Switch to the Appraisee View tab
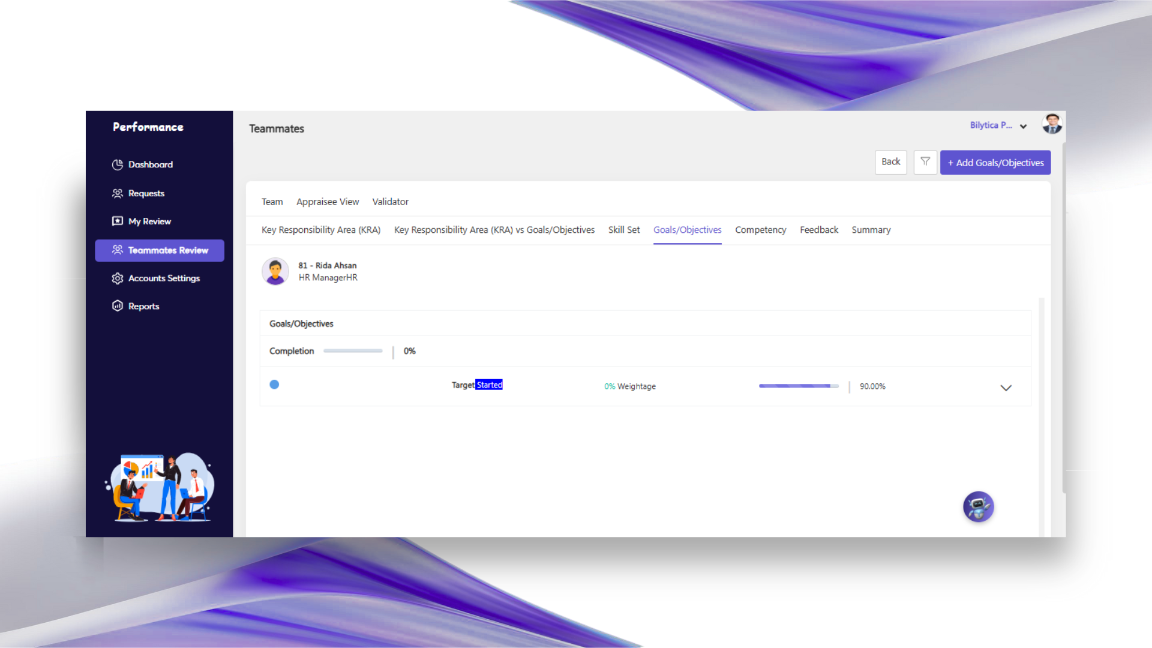Viewport: 1152px width, 648px height. click(x=328, y=202)
